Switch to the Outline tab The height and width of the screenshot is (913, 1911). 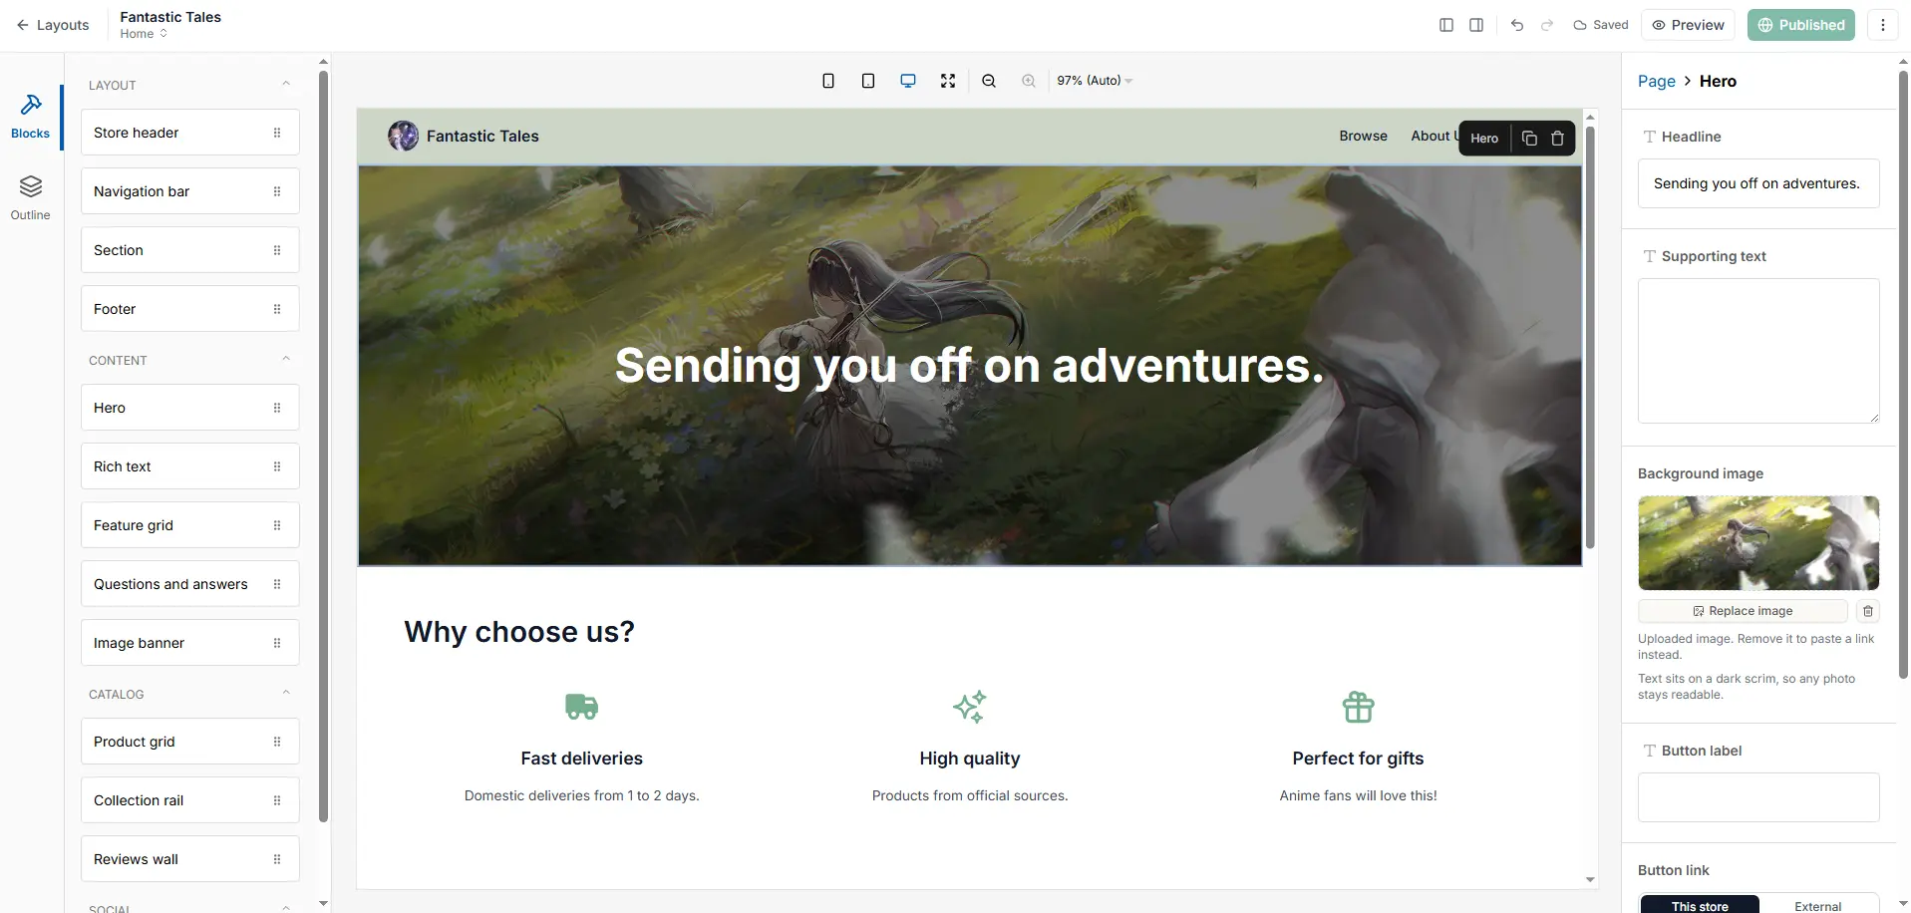31,198
